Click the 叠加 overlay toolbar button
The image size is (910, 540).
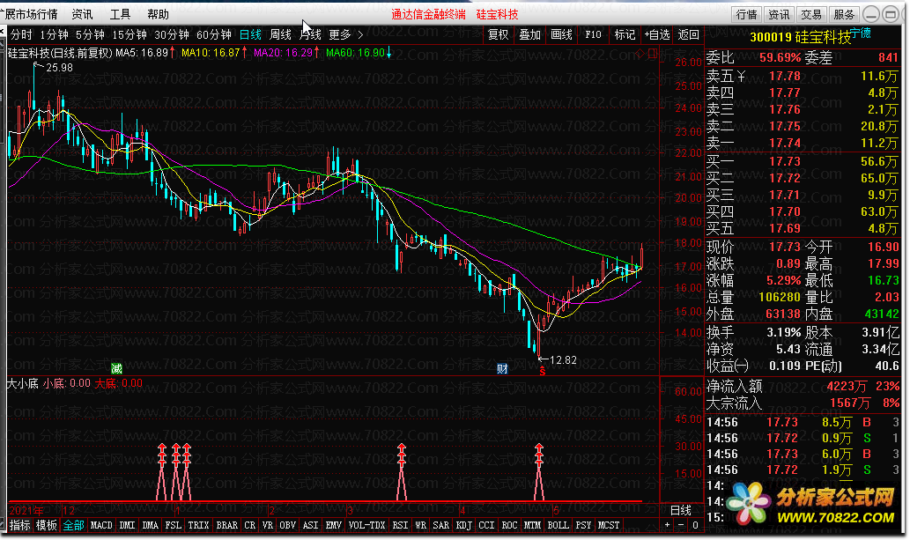(x=529, y=35)
